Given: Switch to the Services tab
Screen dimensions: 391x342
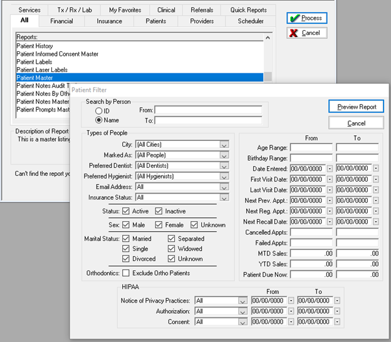Looking at the screenshot, I should coord(29,10).
